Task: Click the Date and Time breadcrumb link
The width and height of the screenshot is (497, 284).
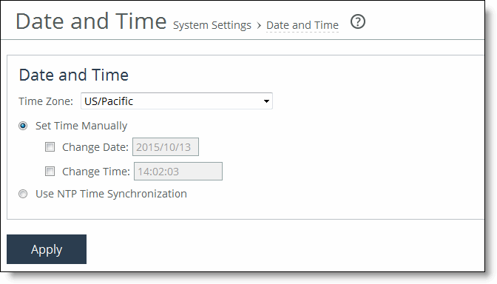Action: pyautogui.click(x=302, y=25)
